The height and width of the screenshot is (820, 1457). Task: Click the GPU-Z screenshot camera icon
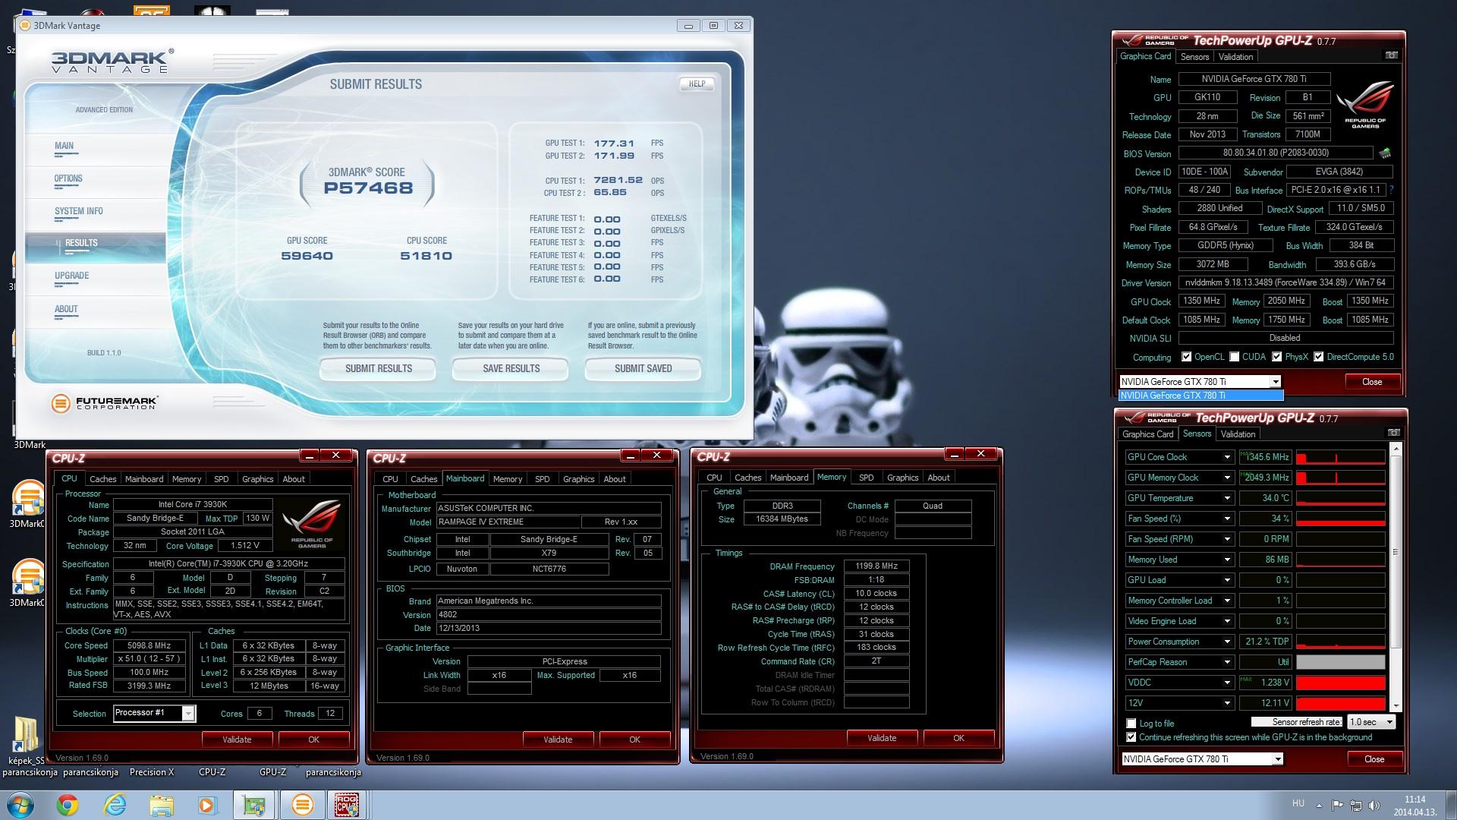(1391, 55)
